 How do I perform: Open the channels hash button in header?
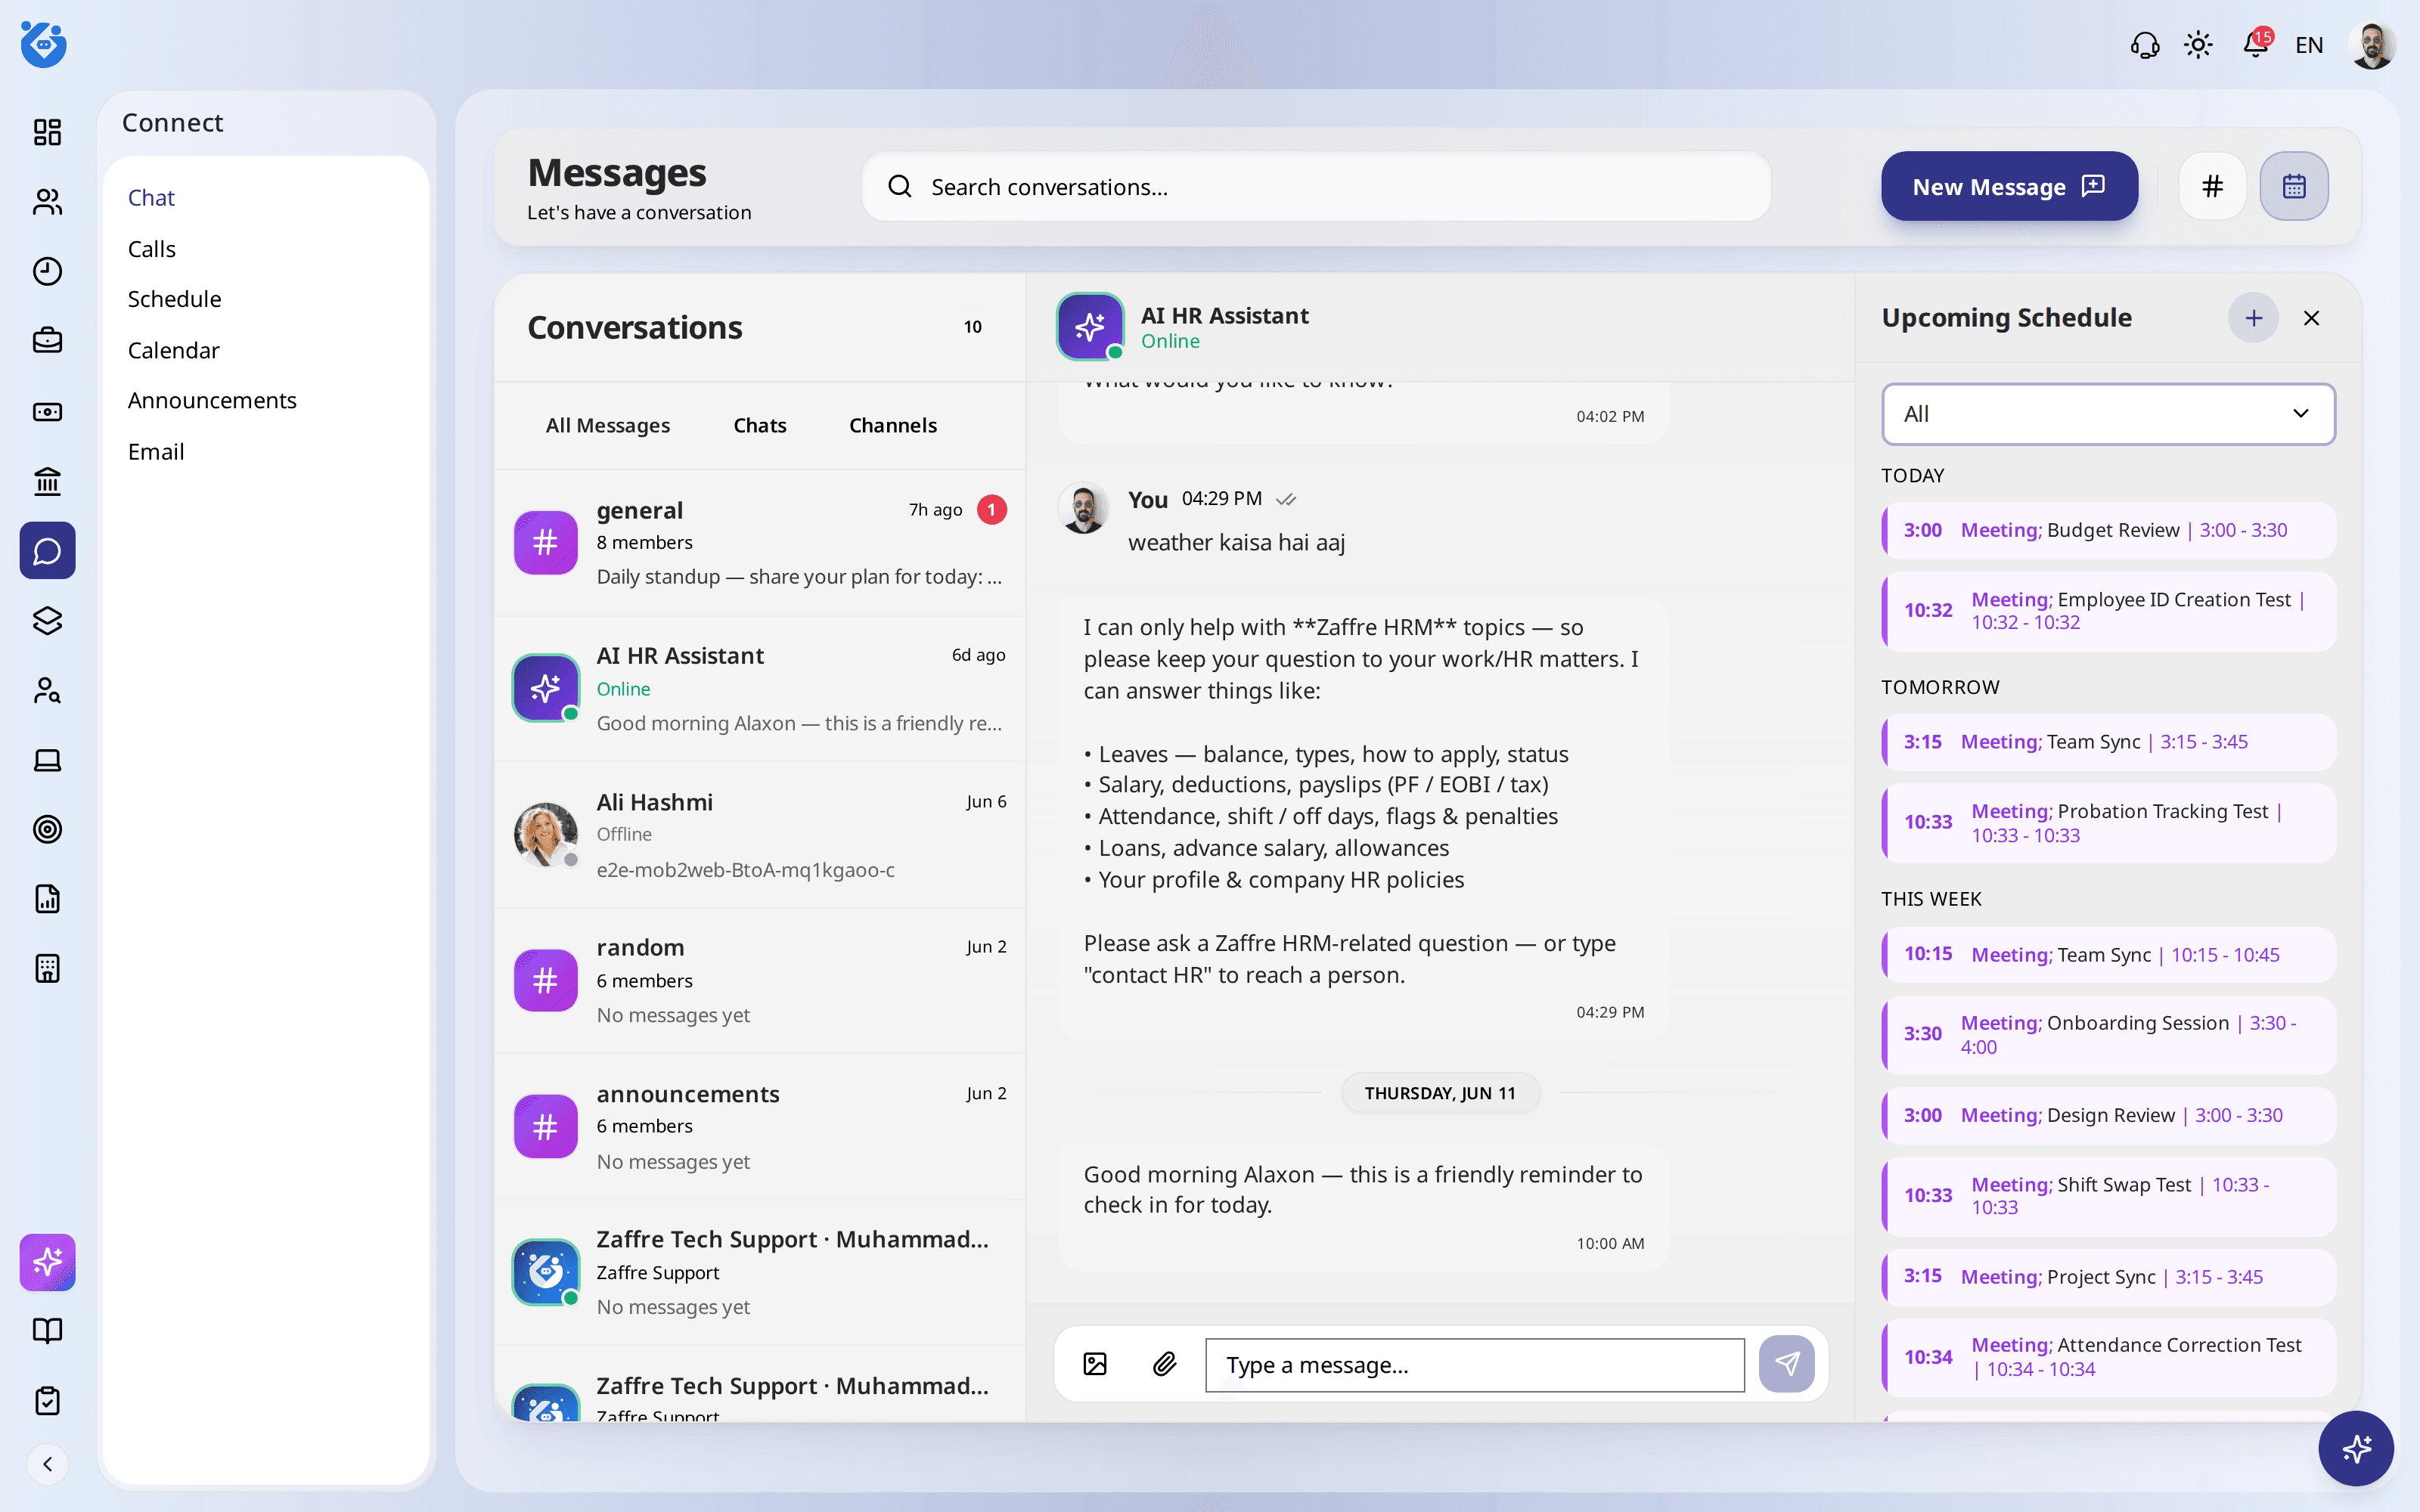[2212, 186]
